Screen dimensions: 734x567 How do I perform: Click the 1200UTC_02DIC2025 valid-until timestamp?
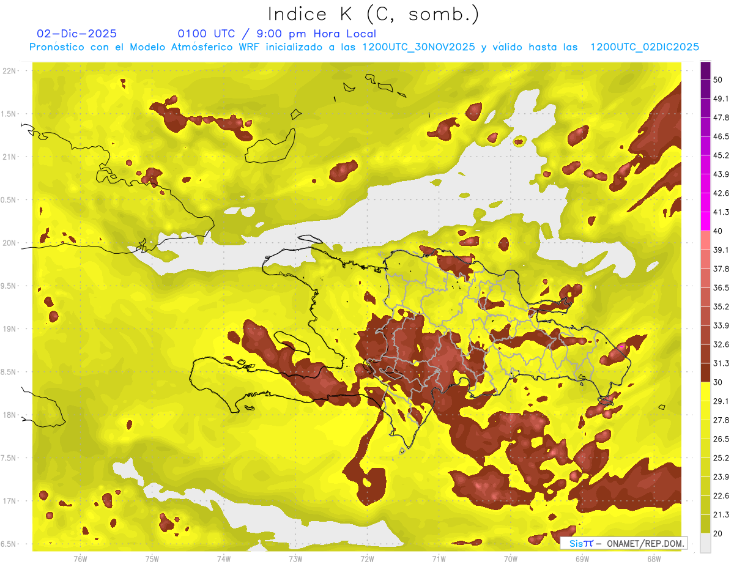(x=645, y=47)
